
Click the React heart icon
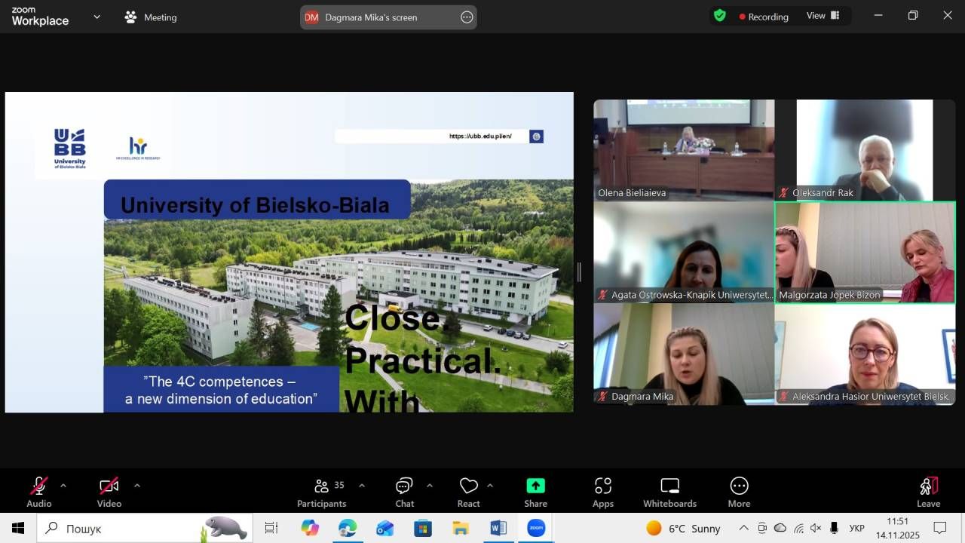pos(468,492)
